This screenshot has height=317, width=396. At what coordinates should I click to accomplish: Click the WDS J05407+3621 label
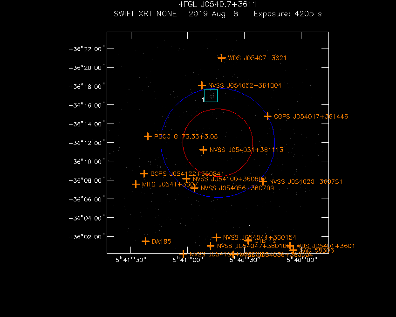pyautogui.click(x=257, y=58)
